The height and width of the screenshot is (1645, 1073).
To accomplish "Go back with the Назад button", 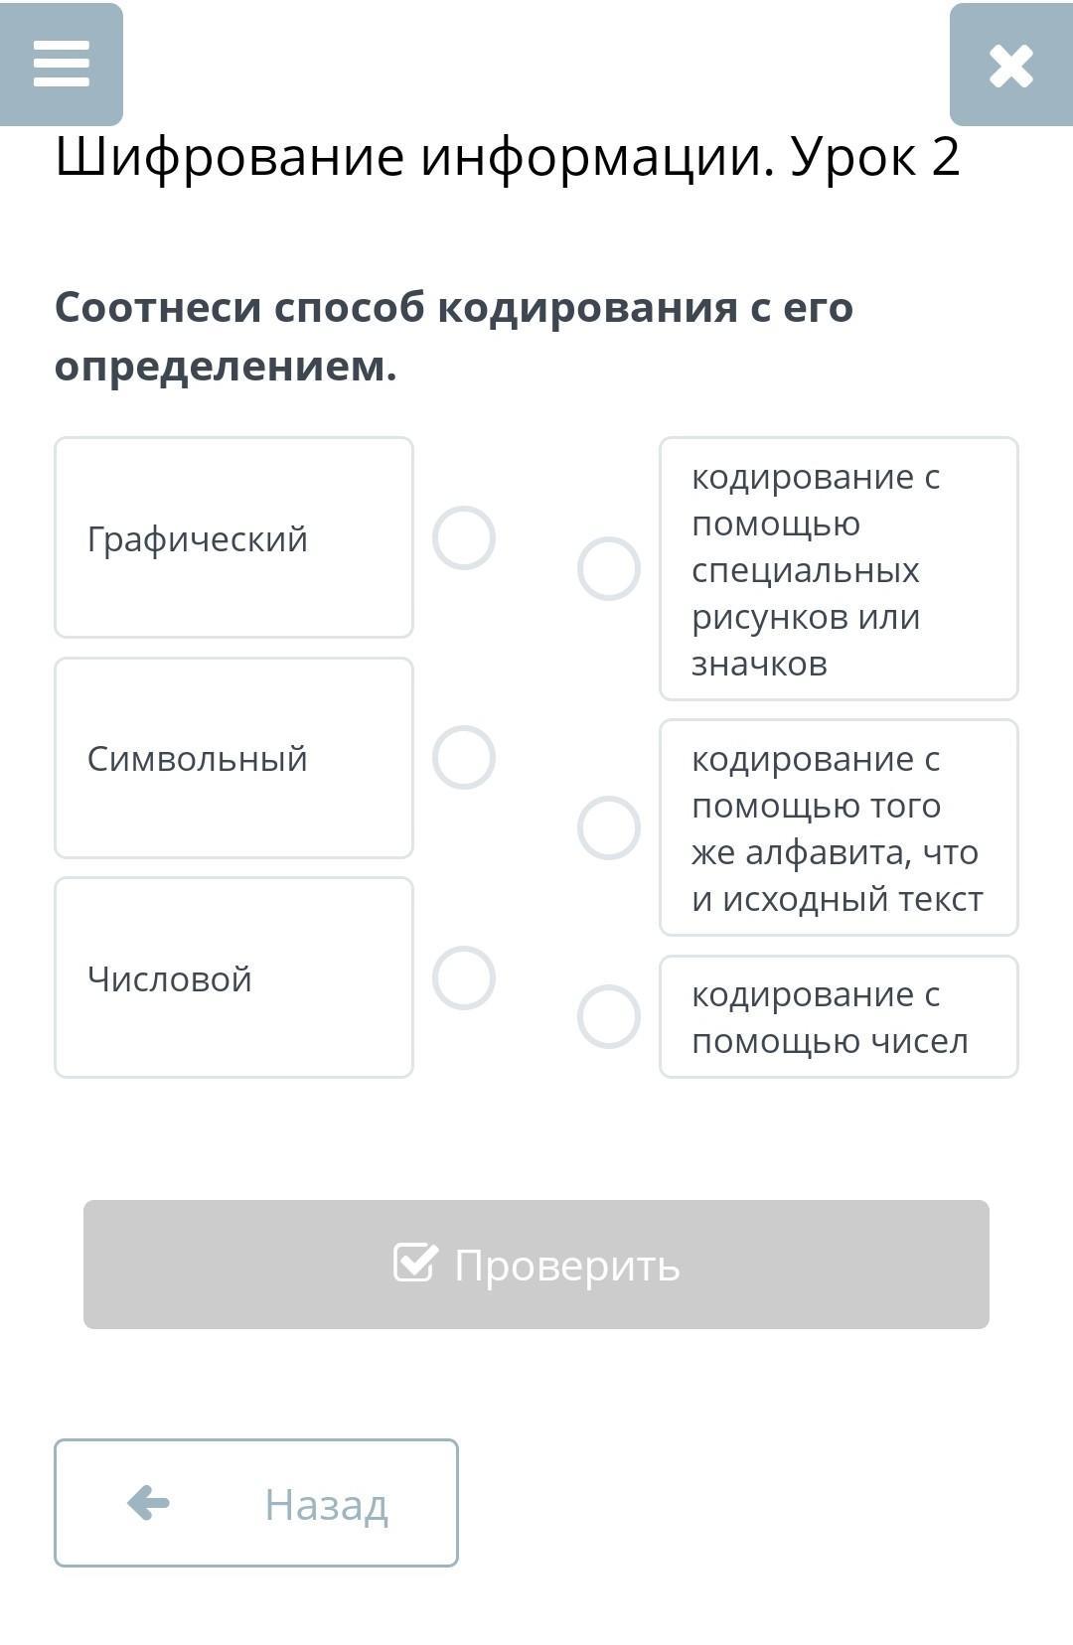I will (256, 1503).
